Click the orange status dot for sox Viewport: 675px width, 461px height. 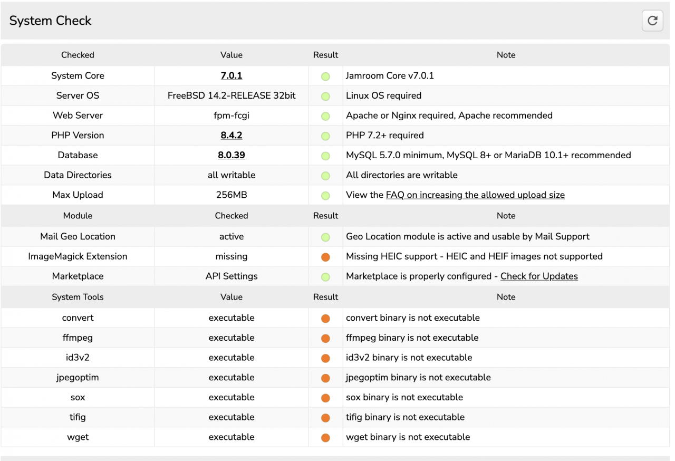click(x=325, y=398)
